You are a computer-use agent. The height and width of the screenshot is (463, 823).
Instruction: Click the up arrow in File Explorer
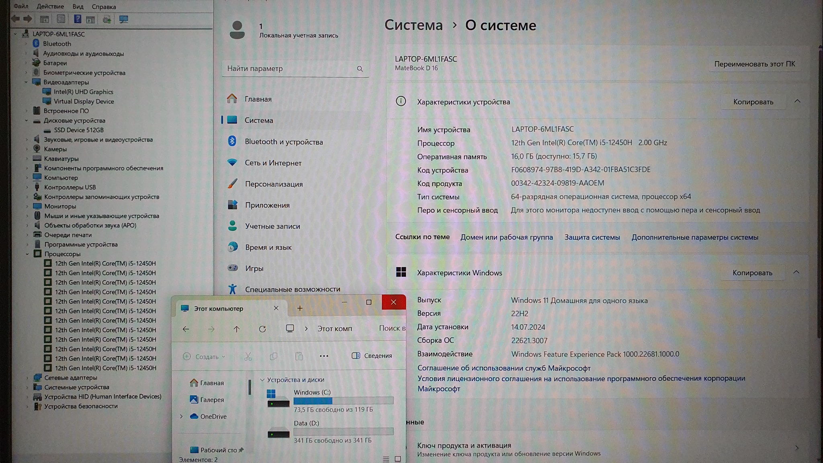tap(236, 329)
